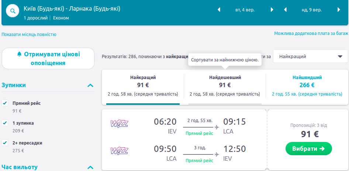349x171 pixels.
Task: Go to next departure date arrow
Action: pos(272,10)
